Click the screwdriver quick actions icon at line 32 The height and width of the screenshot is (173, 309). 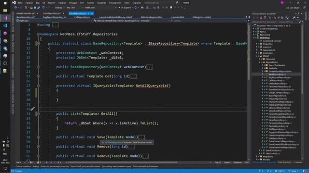click(x=32, y=109)
